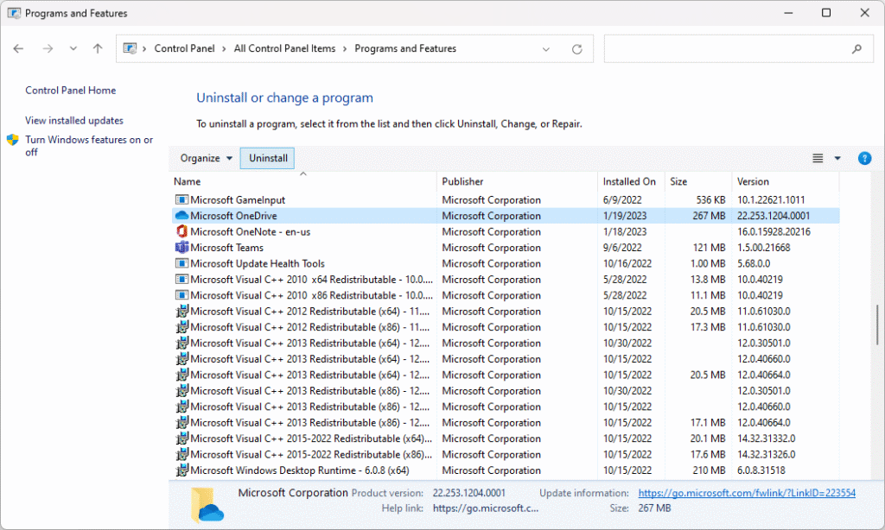
Task: Expand chevron after Control Panel breadcrumb
Action: [x=224, y=49]
